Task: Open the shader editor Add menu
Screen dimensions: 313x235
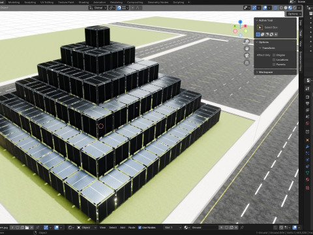Action: click(123, 227)
